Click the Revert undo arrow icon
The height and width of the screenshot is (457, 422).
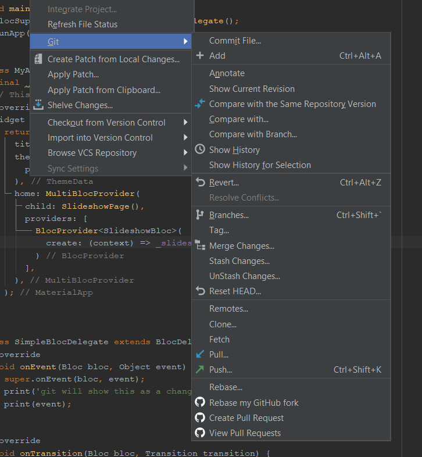pos(200,182)
